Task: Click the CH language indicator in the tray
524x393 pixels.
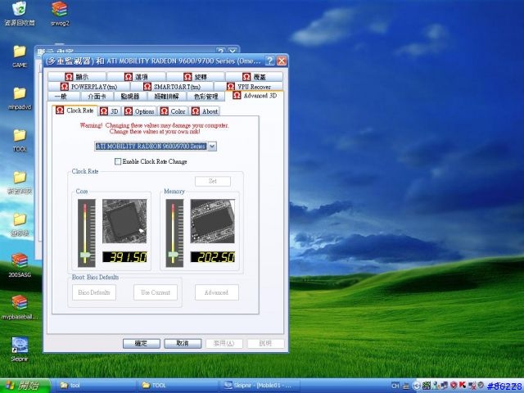Action: click(x=395, y=386)
